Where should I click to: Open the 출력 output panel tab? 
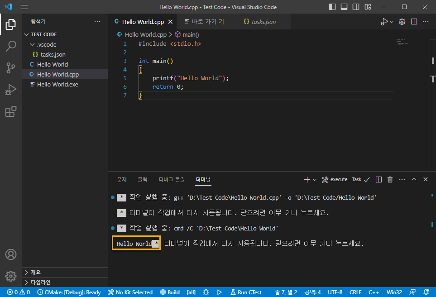tap(143, 180)
